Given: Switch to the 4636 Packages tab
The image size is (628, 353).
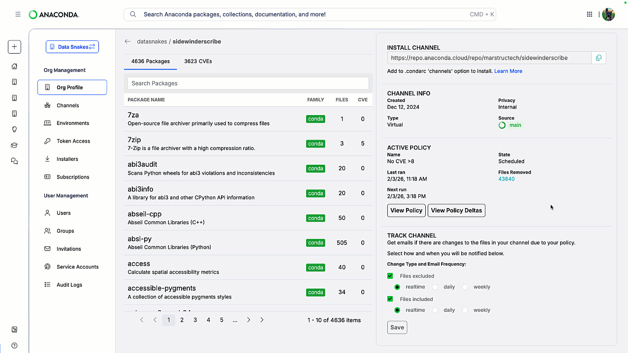Looking at the screenshot, I should 151,61.
